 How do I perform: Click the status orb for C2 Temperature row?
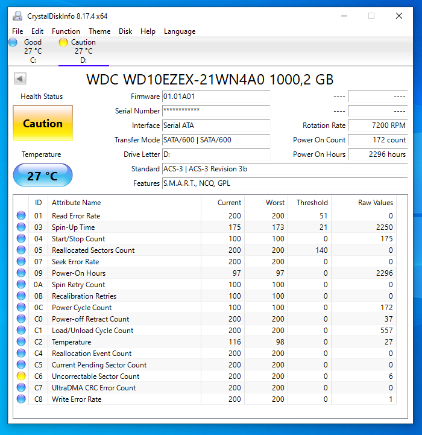(x=21, y=341)
